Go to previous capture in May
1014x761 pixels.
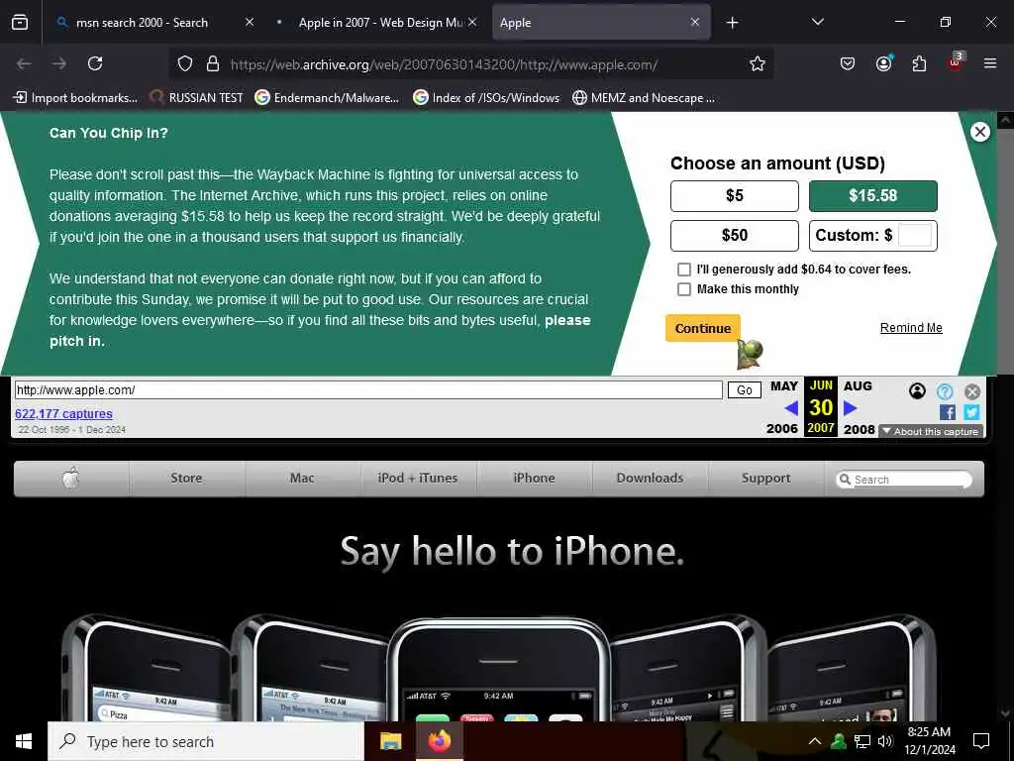790,408
